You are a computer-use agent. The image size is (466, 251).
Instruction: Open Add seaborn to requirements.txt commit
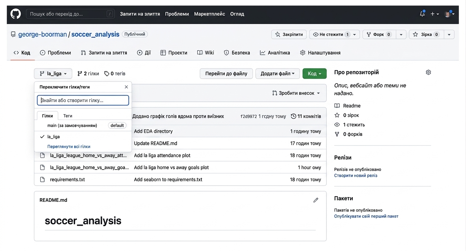click(x=168, y=179)
